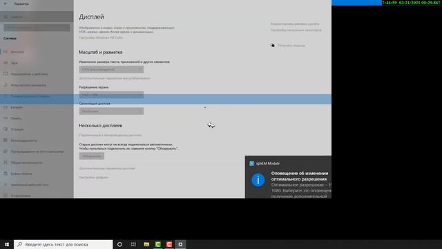Click the moon icon beside Фокусировка внимания
Image resolution: width=442 pixels, height=249 pixels.
point(6,84)
